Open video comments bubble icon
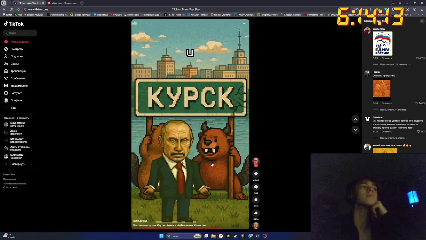Image resolution: width=426 pixels, height=240 pixels. tap(256, 187)
